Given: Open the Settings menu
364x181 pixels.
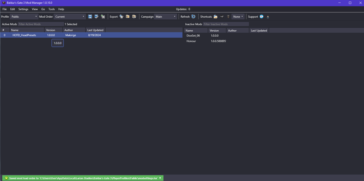Looking at the screenshot, I should click(x=23, y=9).
